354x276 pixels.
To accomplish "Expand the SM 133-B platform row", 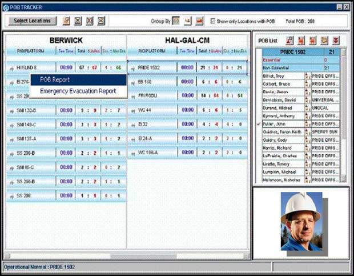I will coord(11,110).
